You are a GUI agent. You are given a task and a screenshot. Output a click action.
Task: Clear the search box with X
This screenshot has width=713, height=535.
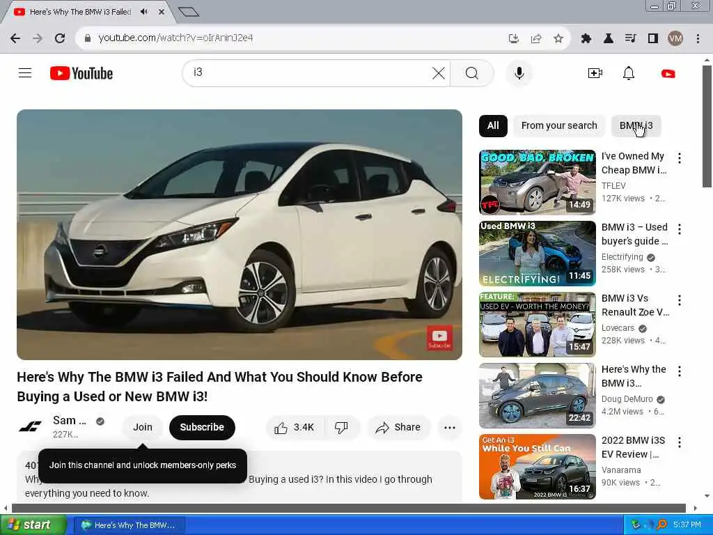(439, 73)
